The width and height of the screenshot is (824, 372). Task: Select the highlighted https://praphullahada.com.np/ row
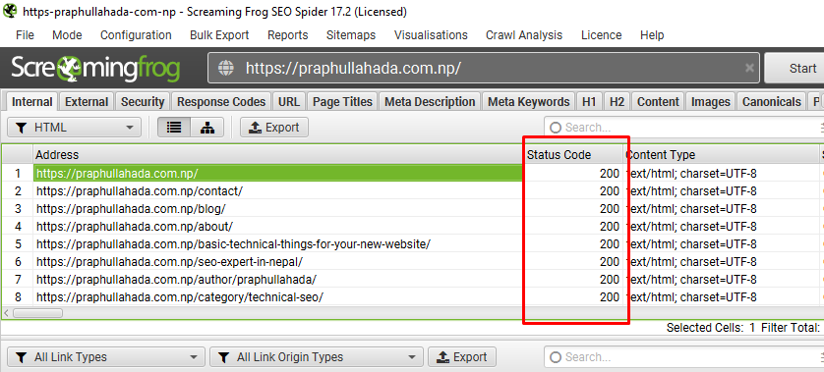coord(278,174)
